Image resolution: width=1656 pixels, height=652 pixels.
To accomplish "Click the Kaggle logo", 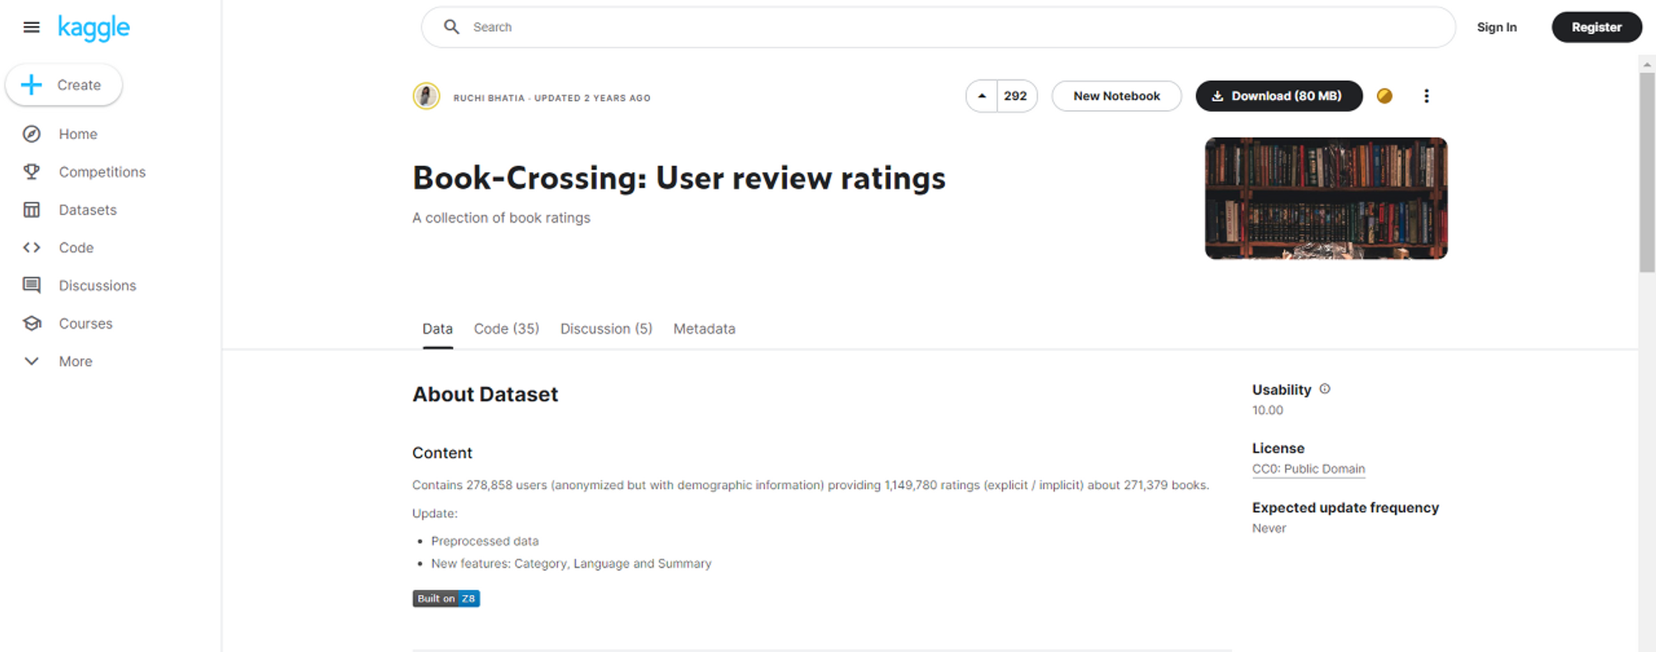I will pos(94,28).
